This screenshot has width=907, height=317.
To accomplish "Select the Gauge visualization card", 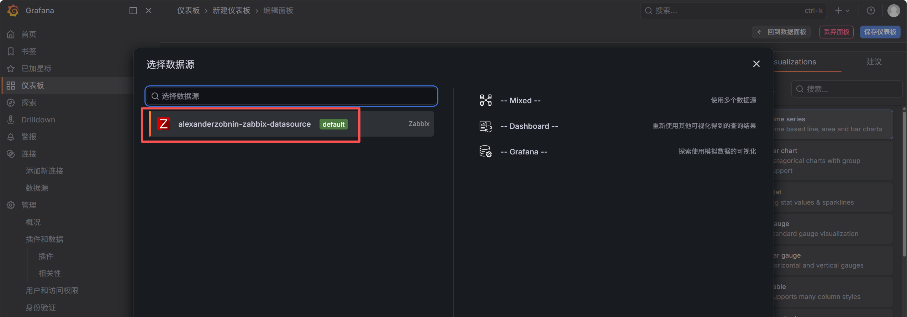I will (833, 229).
